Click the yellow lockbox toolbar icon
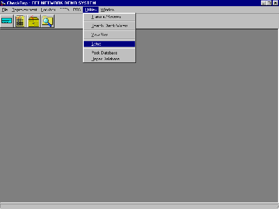This screenshot has width=279, height=209. tap(34, 21)
